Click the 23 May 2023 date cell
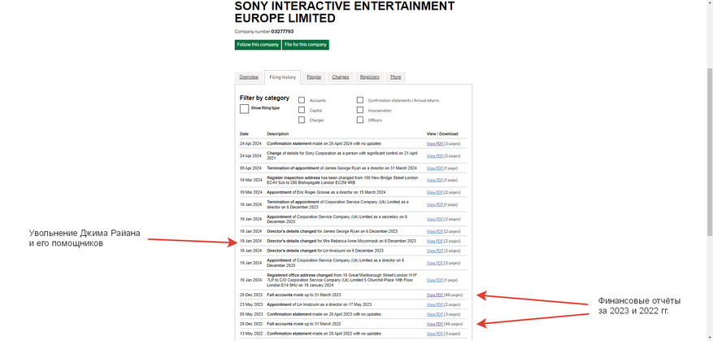The height and width of the screenshot is (341, 713). tap(251, 304)
